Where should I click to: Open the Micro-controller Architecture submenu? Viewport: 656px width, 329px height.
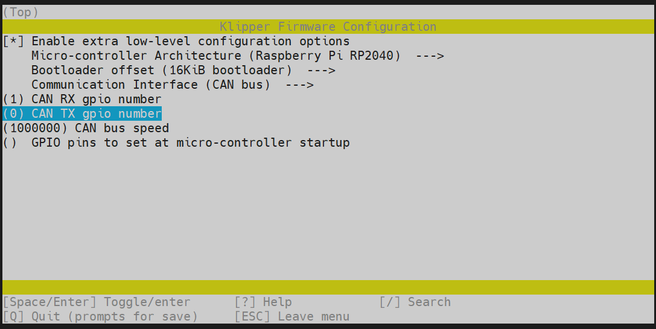pos(216,56)
